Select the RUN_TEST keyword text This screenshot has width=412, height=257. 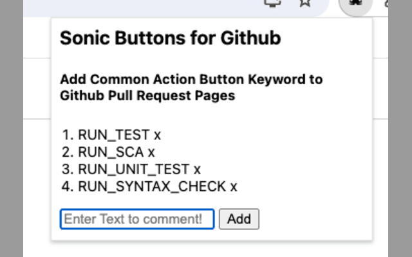tap(114, 135)
